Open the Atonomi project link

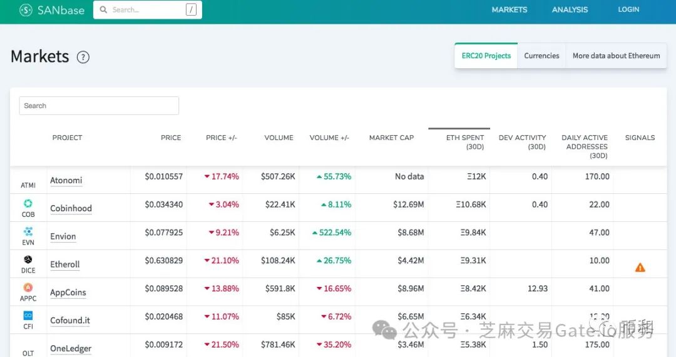pos(66,181)
